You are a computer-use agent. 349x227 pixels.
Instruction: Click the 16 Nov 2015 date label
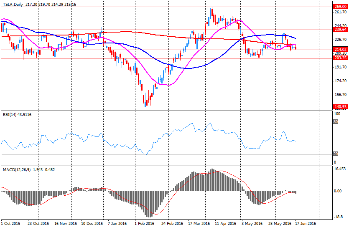66,223
